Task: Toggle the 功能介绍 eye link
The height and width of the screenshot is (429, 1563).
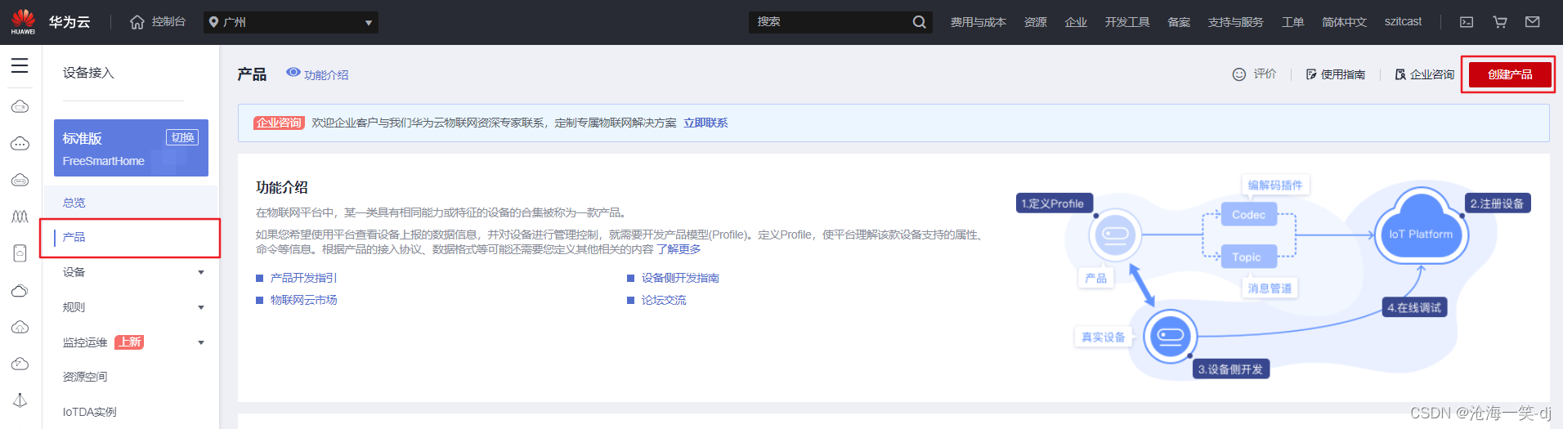Action: tap(317, 74)
